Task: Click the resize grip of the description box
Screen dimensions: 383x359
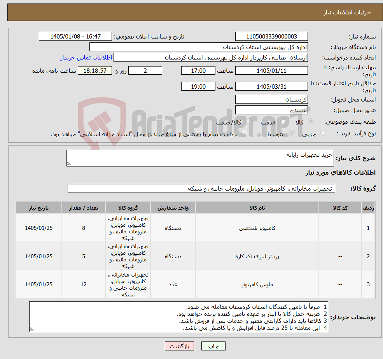Action: [69, 164]
